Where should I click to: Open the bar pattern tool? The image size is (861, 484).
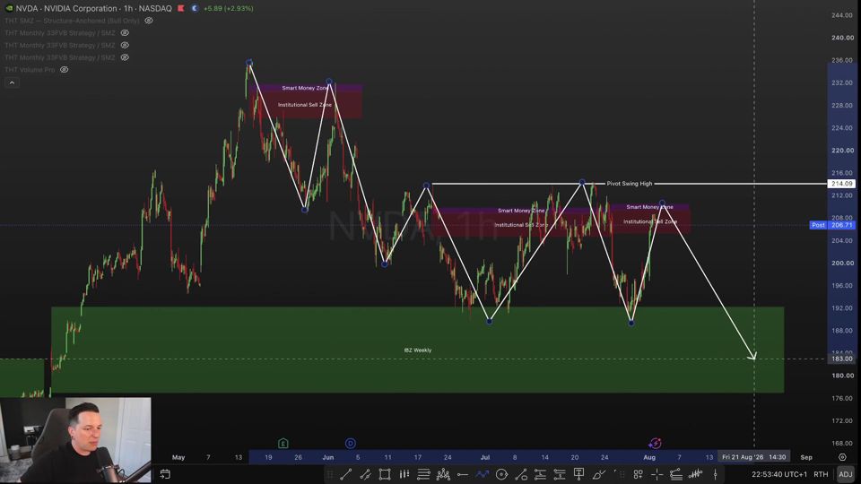tap(404, 474)
